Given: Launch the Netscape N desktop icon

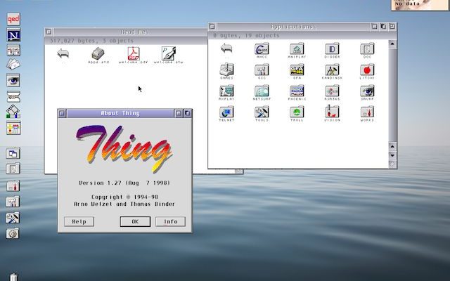Looking at the screenshot, I should click(x=13, y=36).
